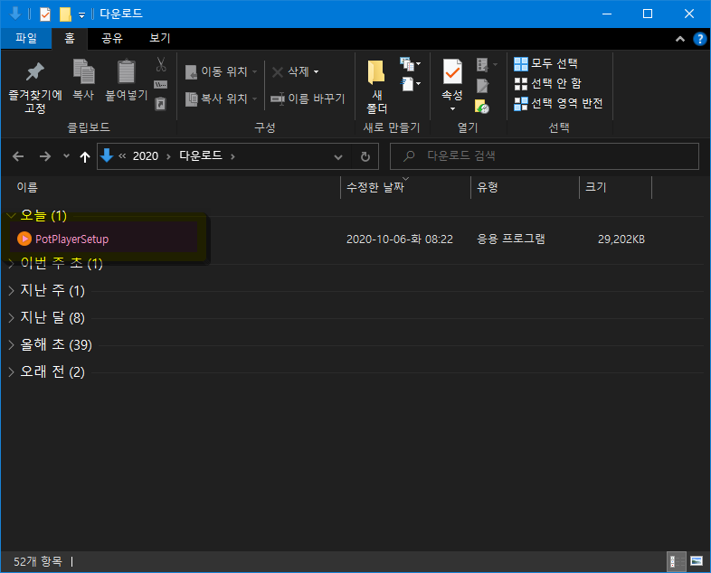Open Help via the question mark icon
Screen dimensions: 711x573
click(699, 39)
